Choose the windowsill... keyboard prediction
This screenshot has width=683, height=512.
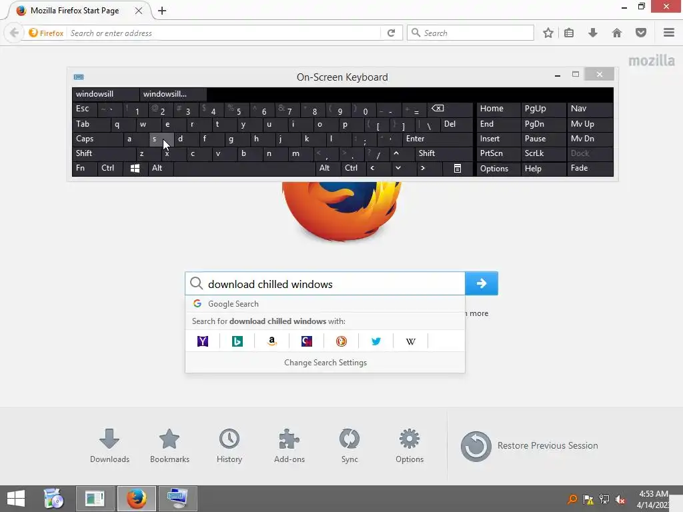tap(173, 94)
